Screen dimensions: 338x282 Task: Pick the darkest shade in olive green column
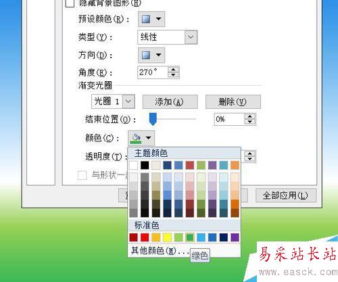pos(201,213)
